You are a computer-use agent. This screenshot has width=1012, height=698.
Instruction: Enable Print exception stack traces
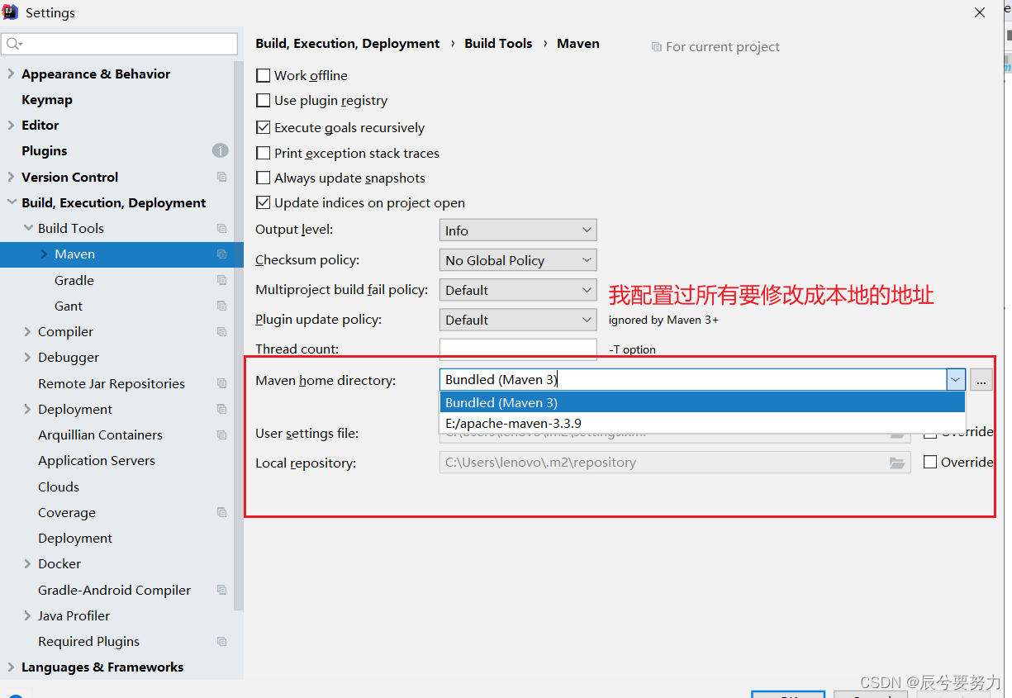pos(264,153)
